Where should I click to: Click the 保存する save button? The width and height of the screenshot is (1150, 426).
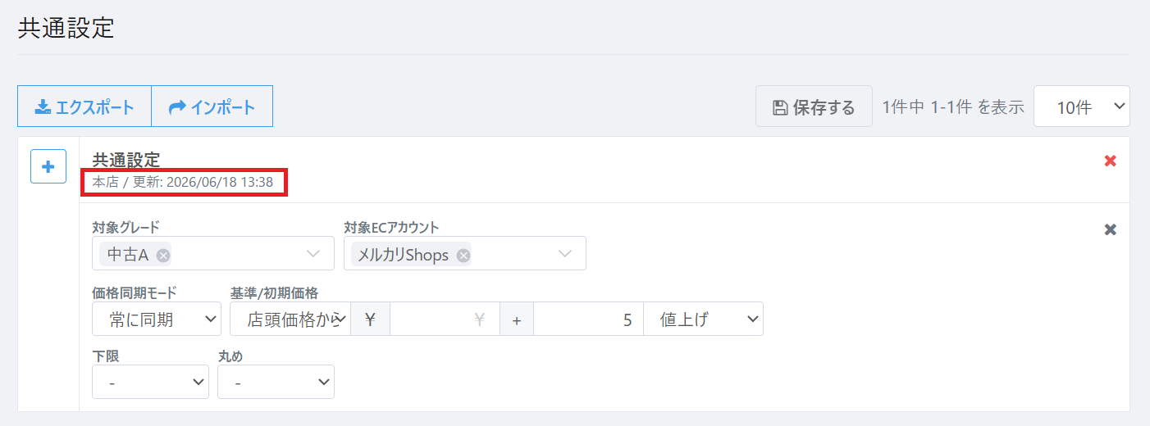[x=814, y=106]
